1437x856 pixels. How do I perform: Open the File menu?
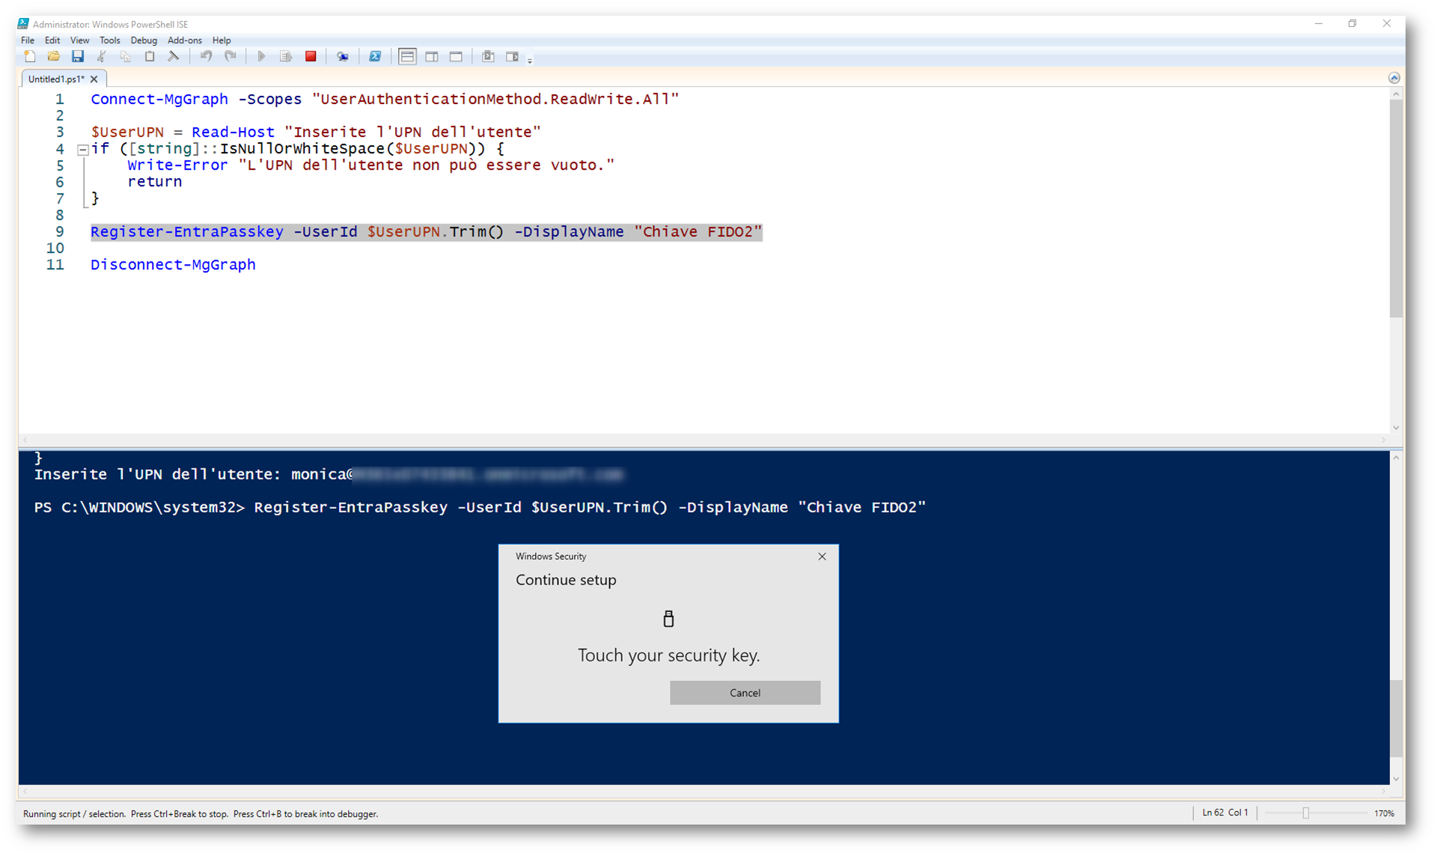[x=28, y=40]
